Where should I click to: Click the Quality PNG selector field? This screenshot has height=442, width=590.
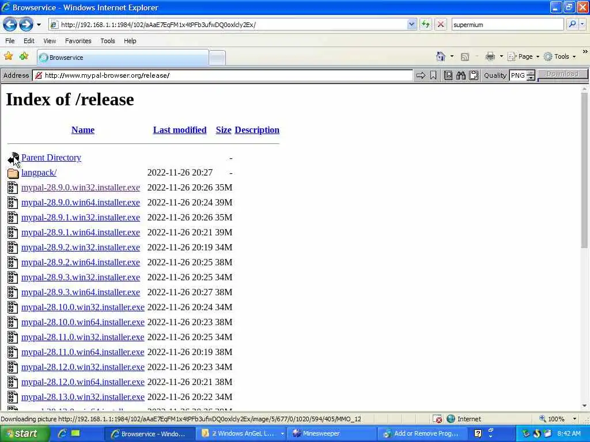[x=518, y=75]
